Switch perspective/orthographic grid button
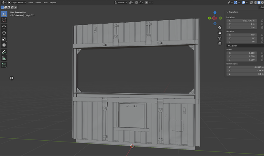The width and height of the screenshot is (264, 156). [220, 43]
